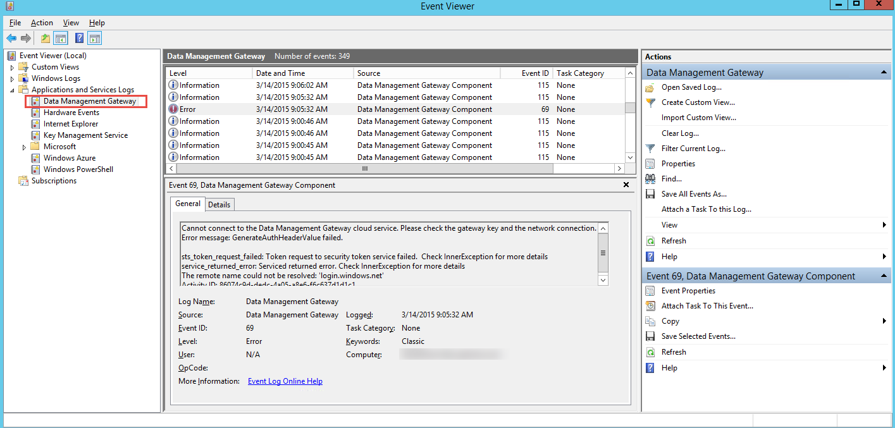
Task: Collapse Applications and Services Logs node
Action: pyautogui.click(x=12, y=90)
